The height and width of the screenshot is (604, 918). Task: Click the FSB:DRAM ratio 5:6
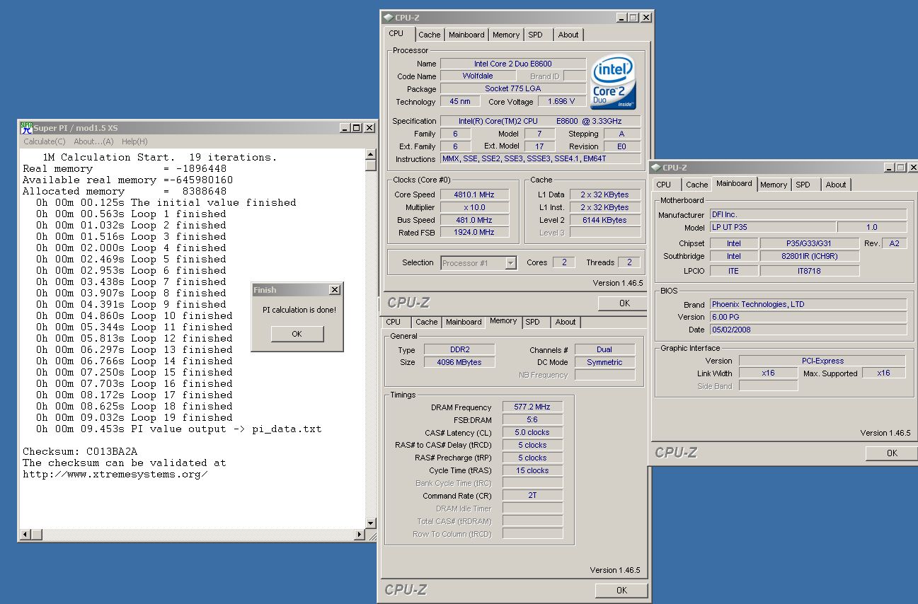click(x=533, y=419)
